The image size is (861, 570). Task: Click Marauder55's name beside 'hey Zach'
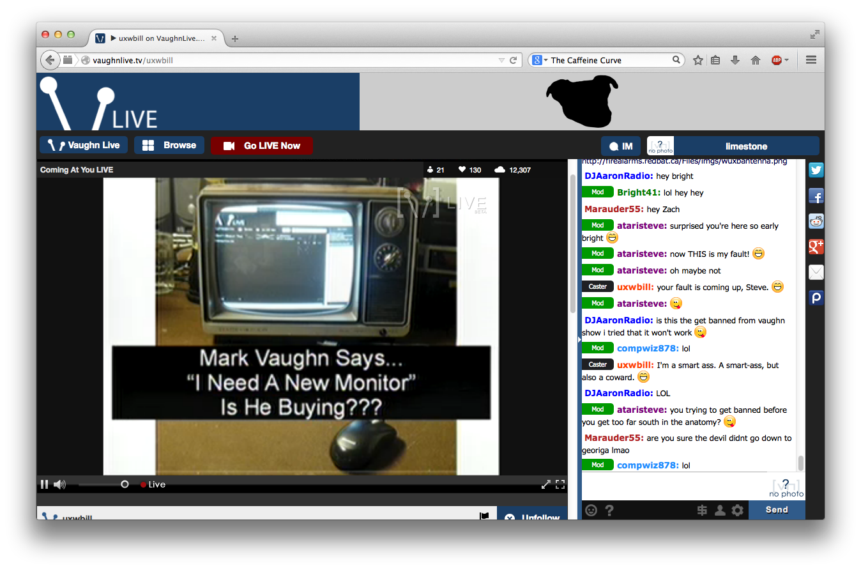613,209
